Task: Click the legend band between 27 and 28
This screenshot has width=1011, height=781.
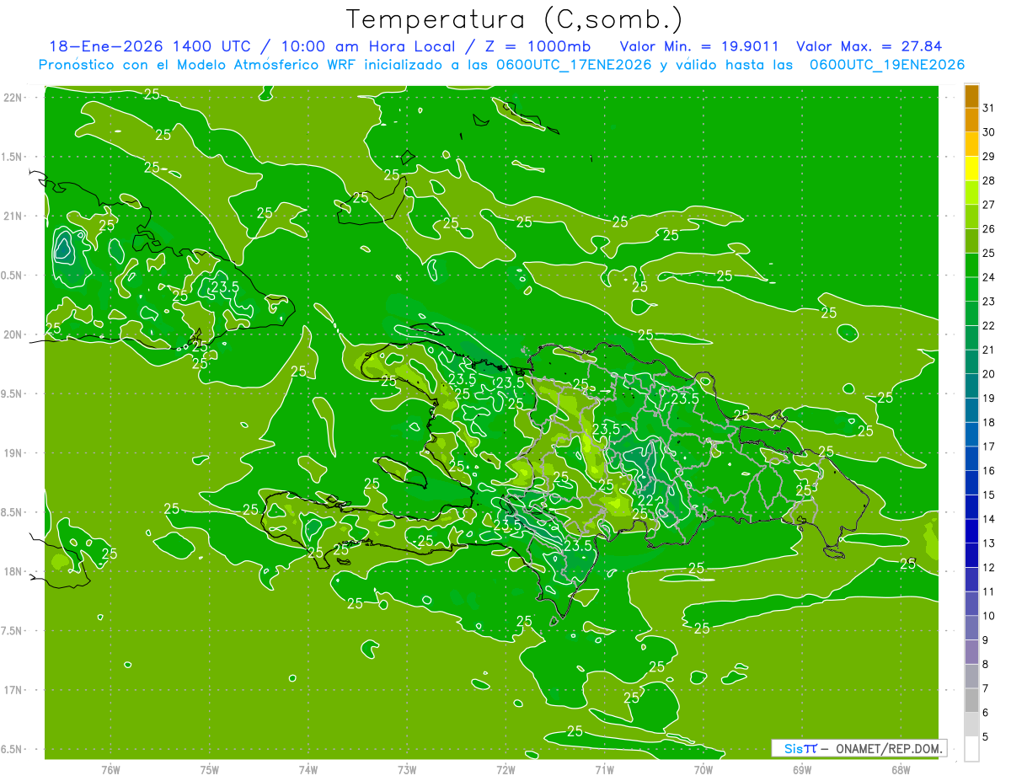Action: click(971, 193)
